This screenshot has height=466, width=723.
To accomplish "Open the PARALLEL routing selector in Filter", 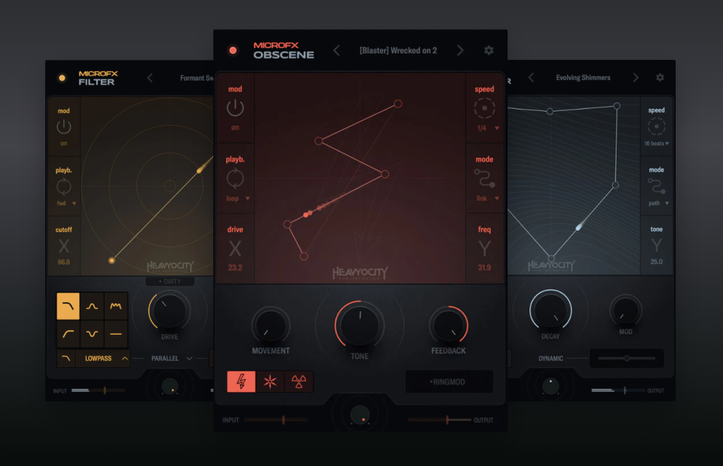I will point(168,358).
